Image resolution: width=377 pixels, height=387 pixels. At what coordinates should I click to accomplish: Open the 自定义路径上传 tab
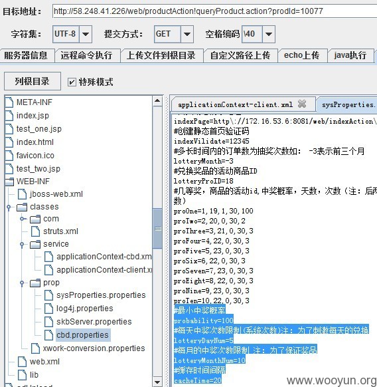click(240, 55)
